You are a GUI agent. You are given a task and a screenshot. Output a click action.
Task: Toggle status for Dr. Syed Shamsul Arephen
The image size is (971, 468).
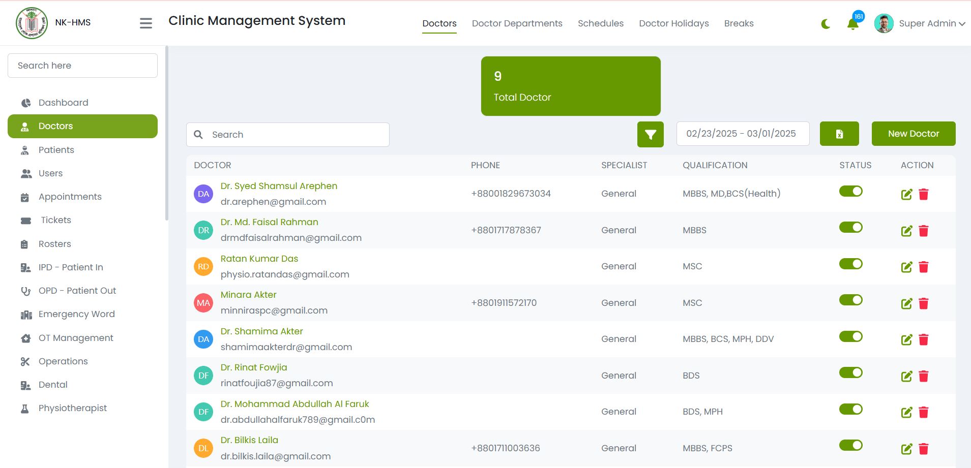click(851, 191)
